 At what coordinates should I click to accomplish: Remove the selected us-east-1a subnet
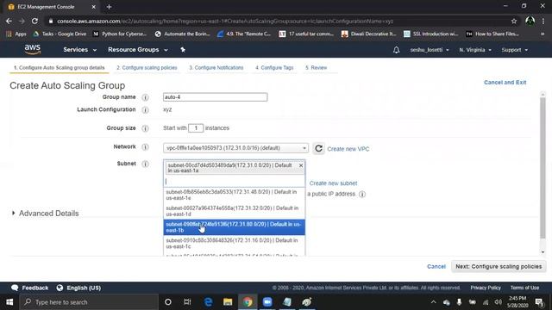(301, 165)
